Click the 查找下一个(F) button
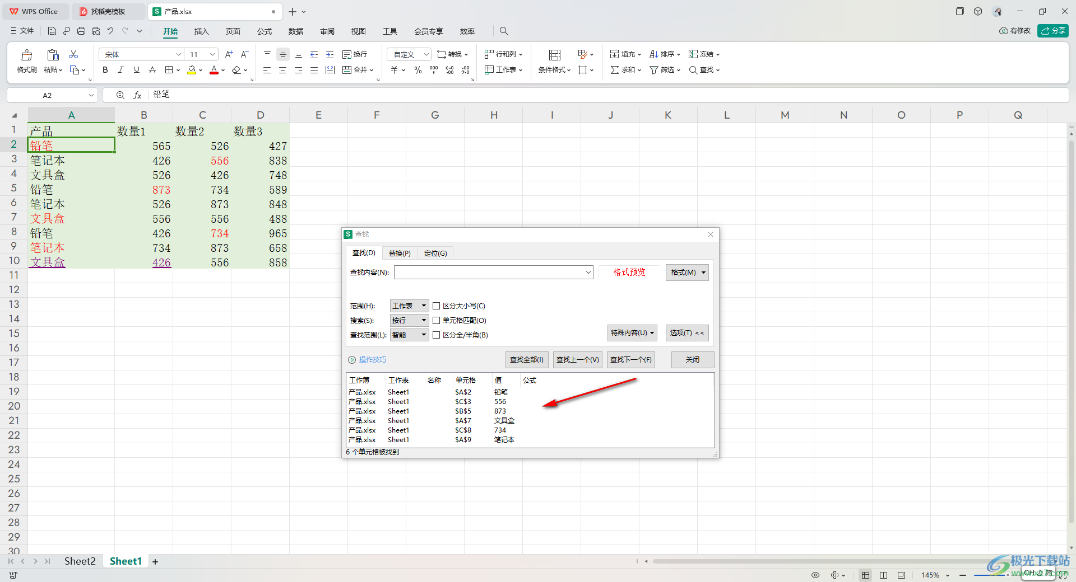Viewport: 1076px width, 582px height. coord(631,360)
